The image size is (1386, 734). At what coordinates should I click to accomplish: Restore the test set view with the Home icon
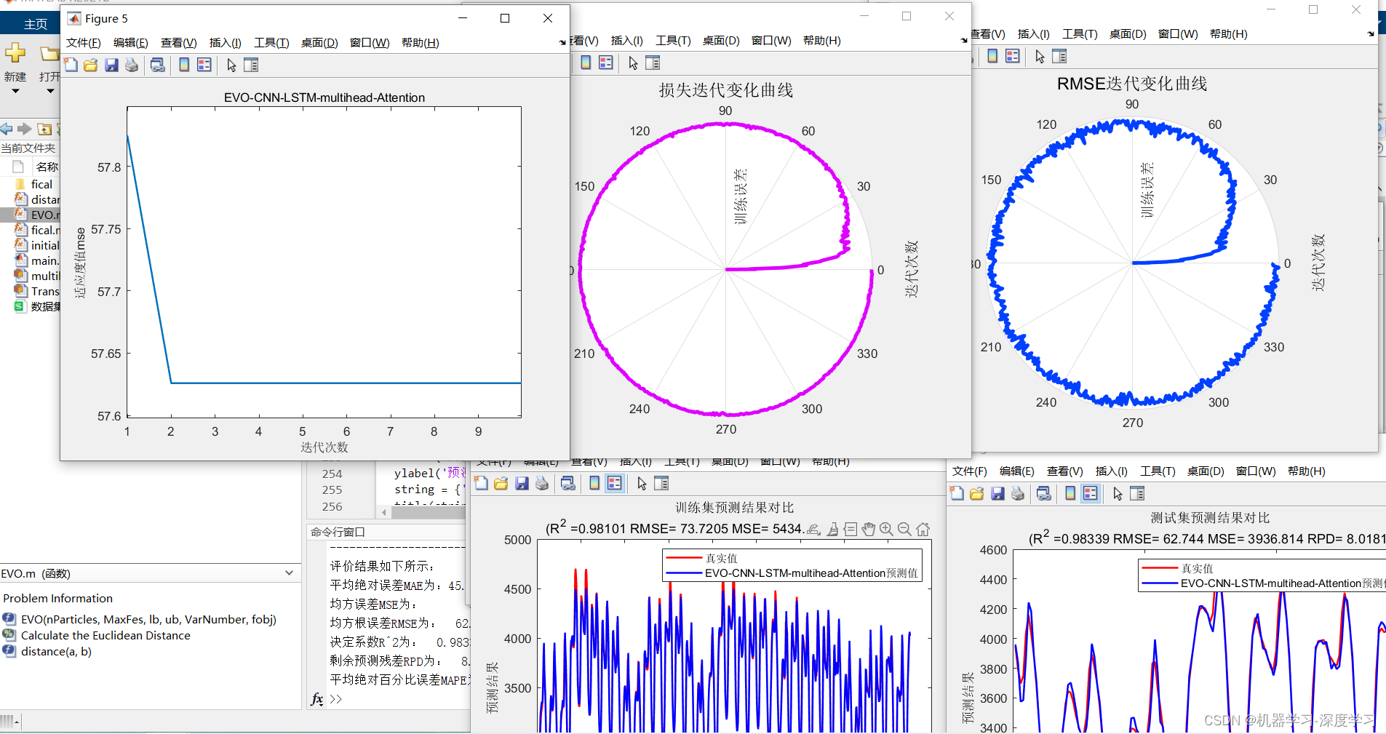(923, 529)
